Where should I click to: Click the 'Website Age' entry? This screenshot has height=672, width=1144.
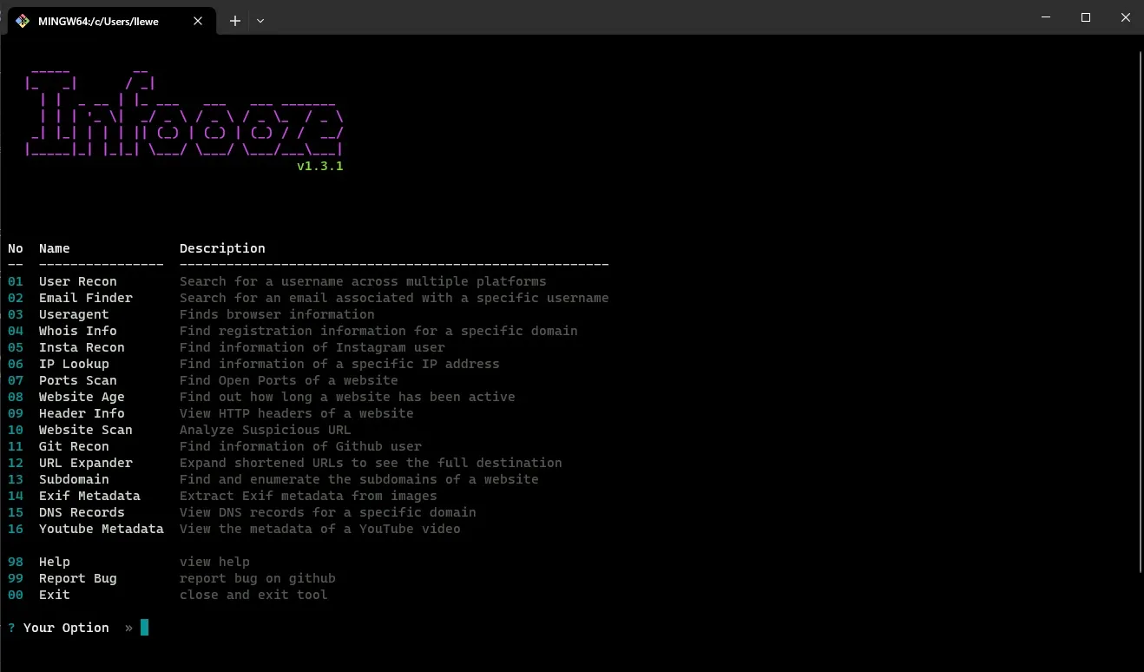82,397
